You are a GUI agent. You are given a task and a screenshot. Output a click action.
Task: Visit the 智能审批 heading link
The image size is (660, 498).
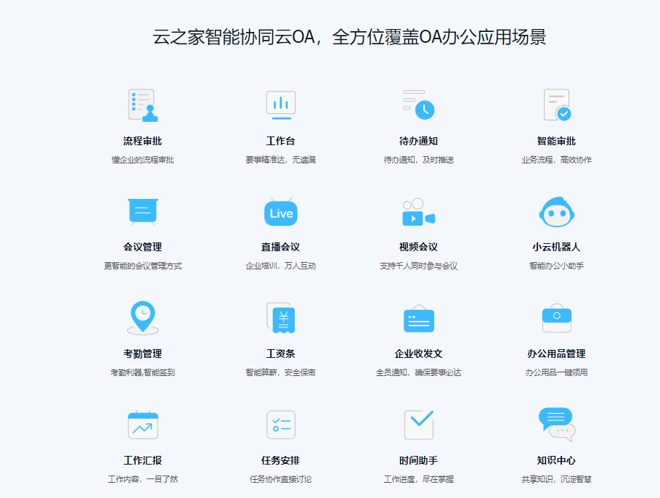pyautogui.click(x=556, y=141)
